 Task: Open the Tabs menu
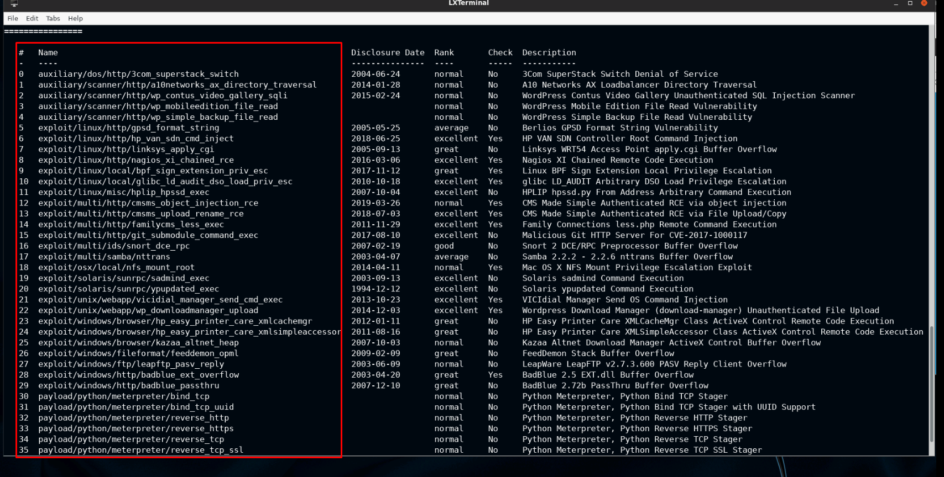(53, 18)
